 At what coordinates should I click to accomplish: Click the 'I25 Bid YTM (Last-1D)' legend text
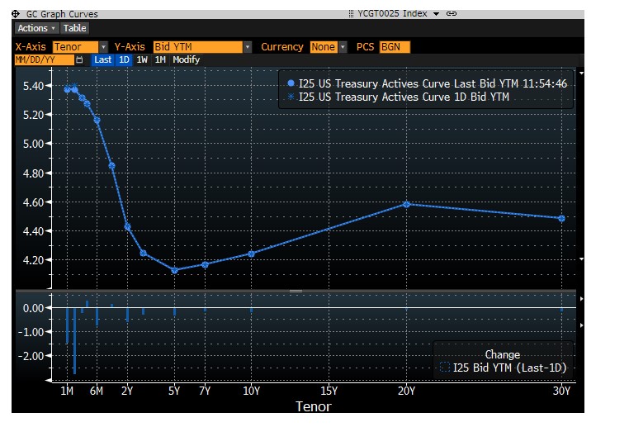tap(509, 368)
